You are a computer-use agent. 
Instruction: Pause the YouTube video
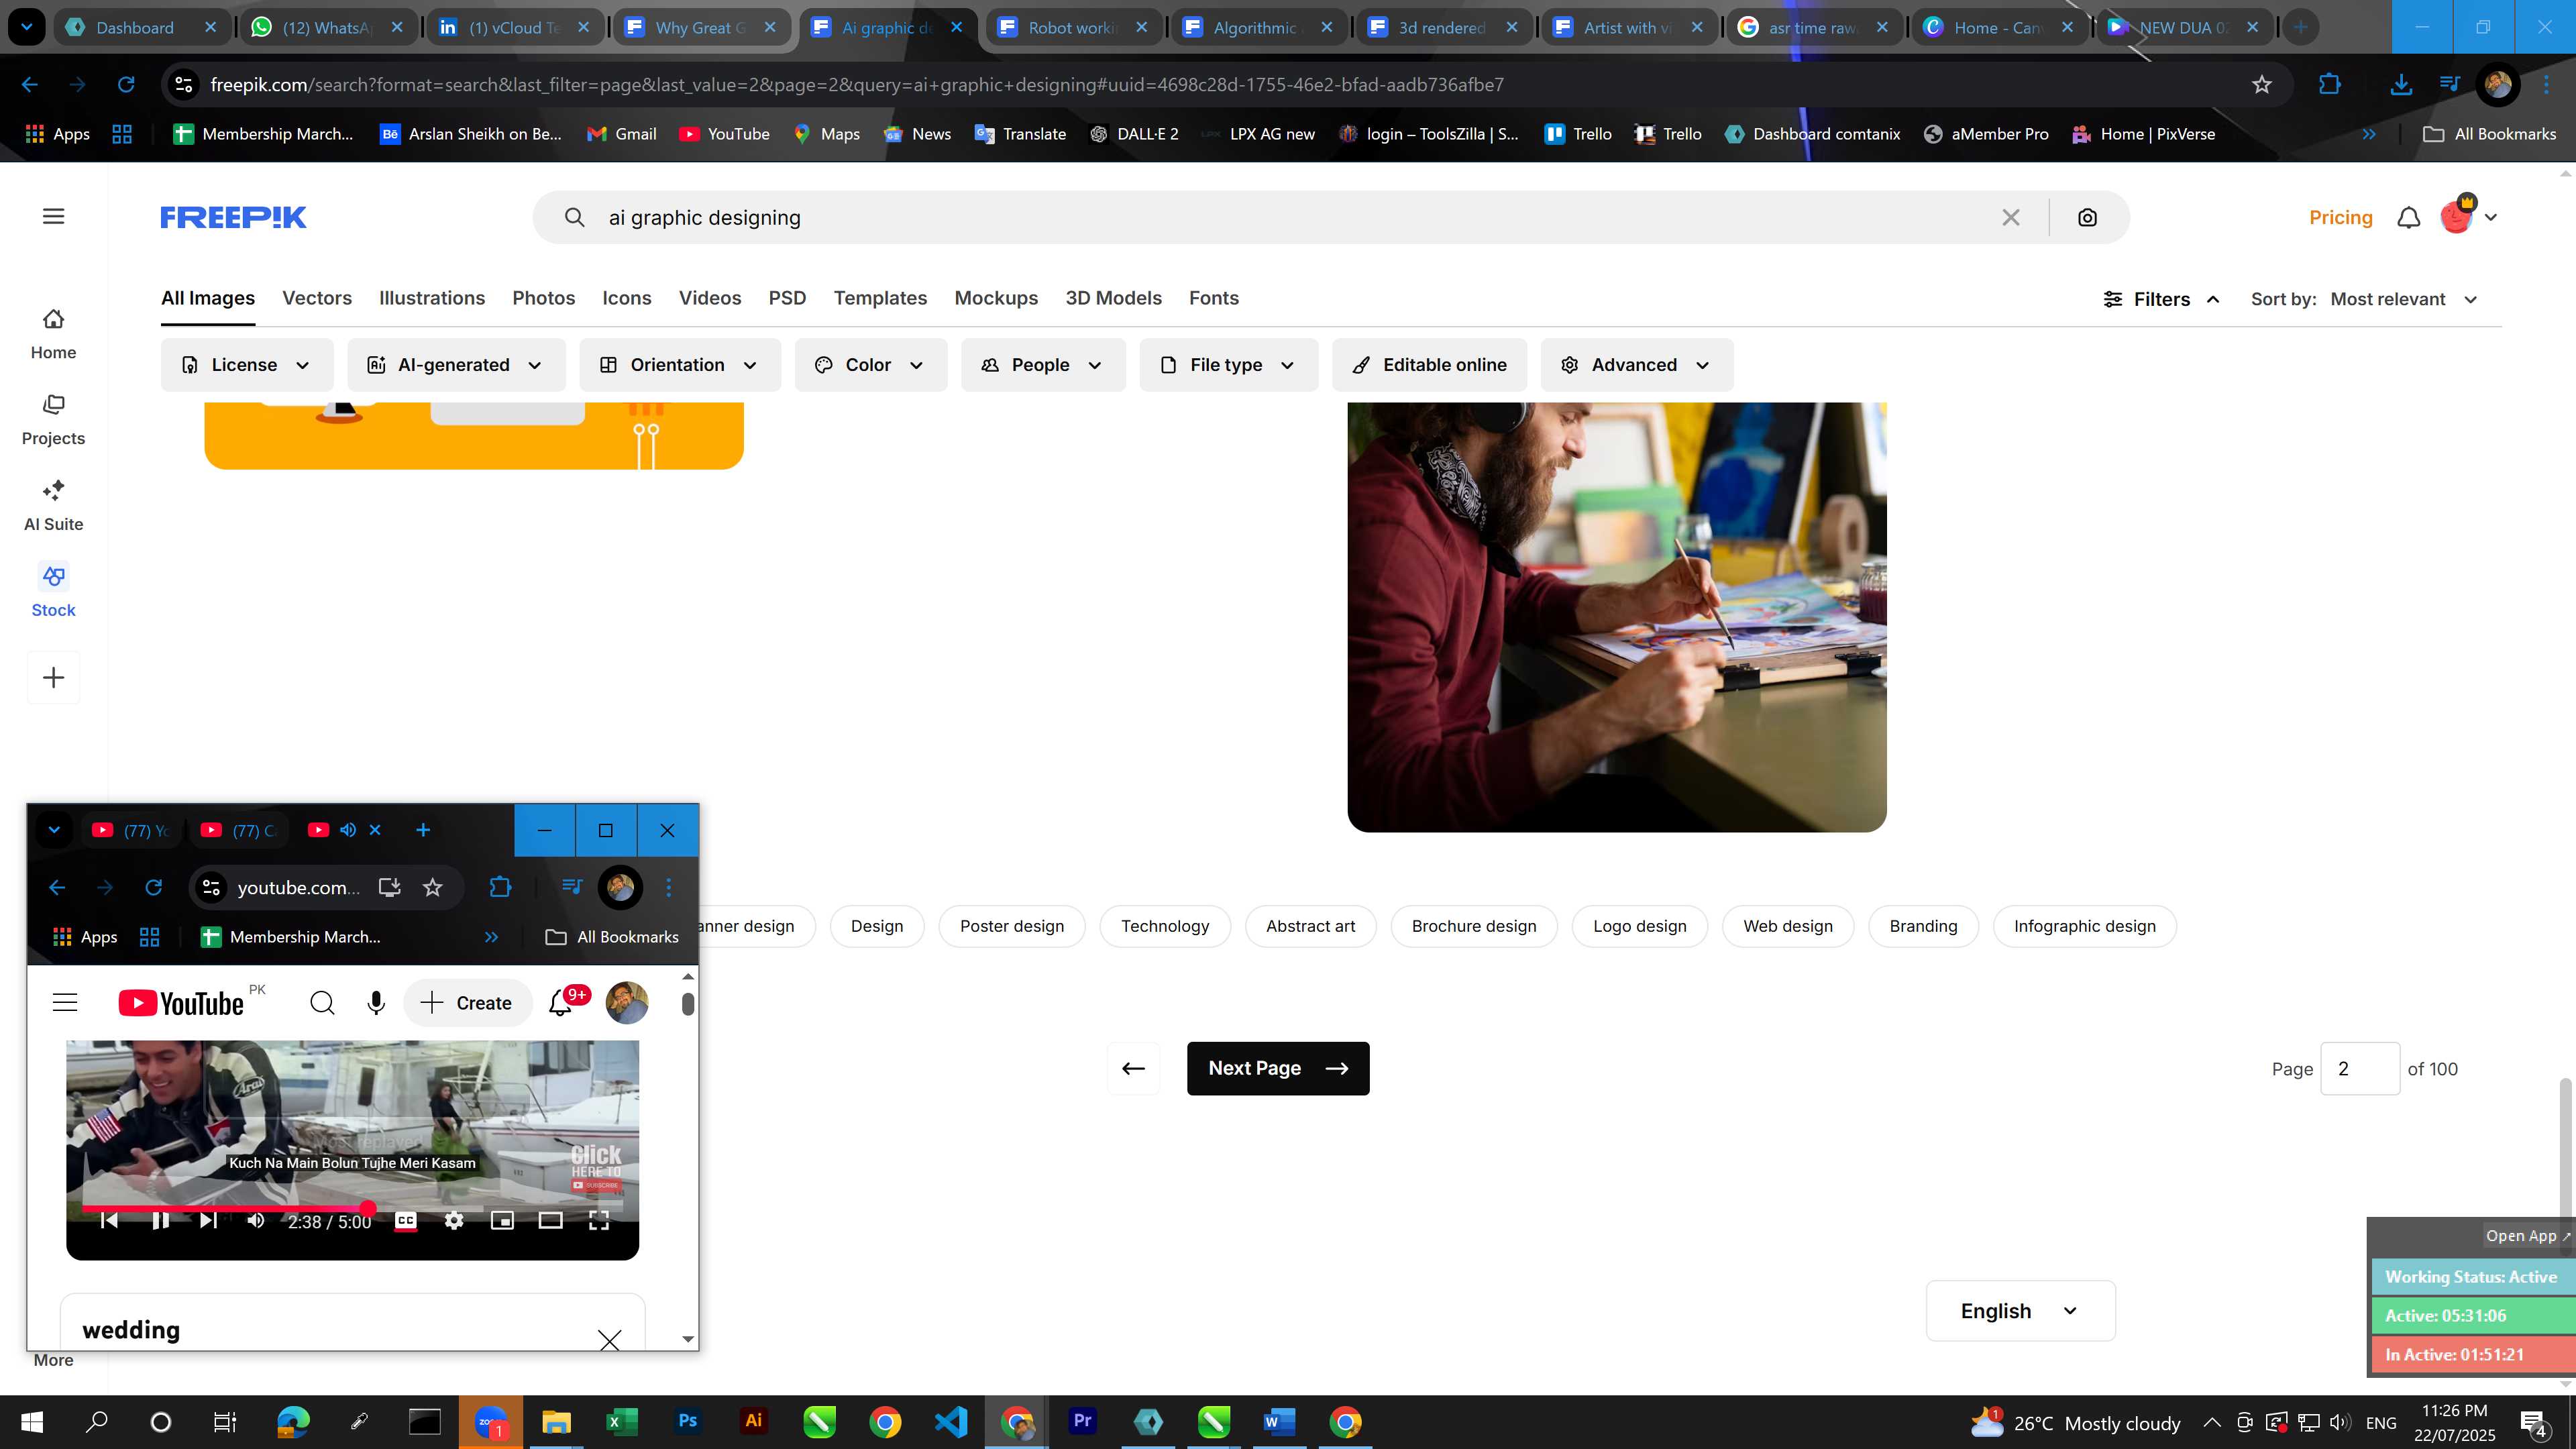click(x=160, y=1220)
